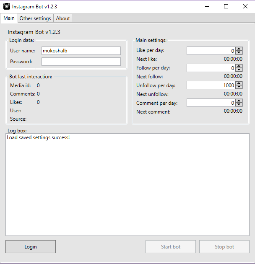Click the Login button
The width and height of the screenshot is (255, 264).
pos(31,247)
